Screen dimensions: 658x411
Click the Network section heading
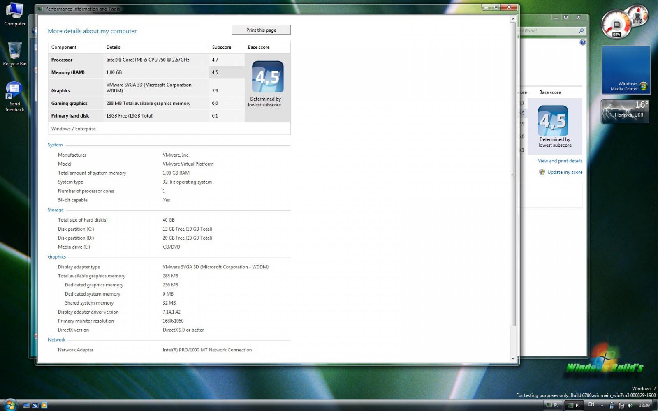[x=56, y=340]
